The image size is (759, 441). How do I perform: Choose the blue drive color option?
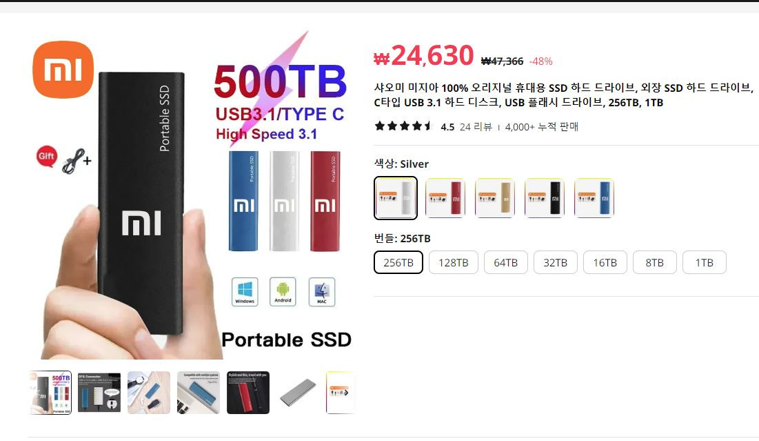[594, 197]
